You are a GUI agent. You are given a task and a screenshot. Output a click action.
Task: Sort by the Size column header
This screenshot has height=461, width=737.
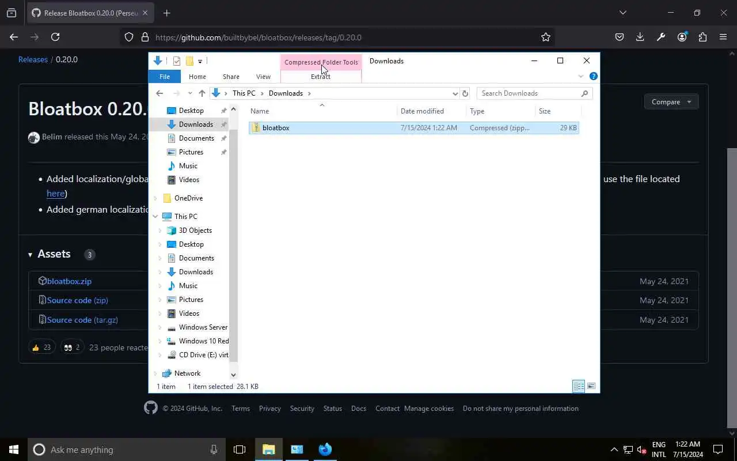545,111
